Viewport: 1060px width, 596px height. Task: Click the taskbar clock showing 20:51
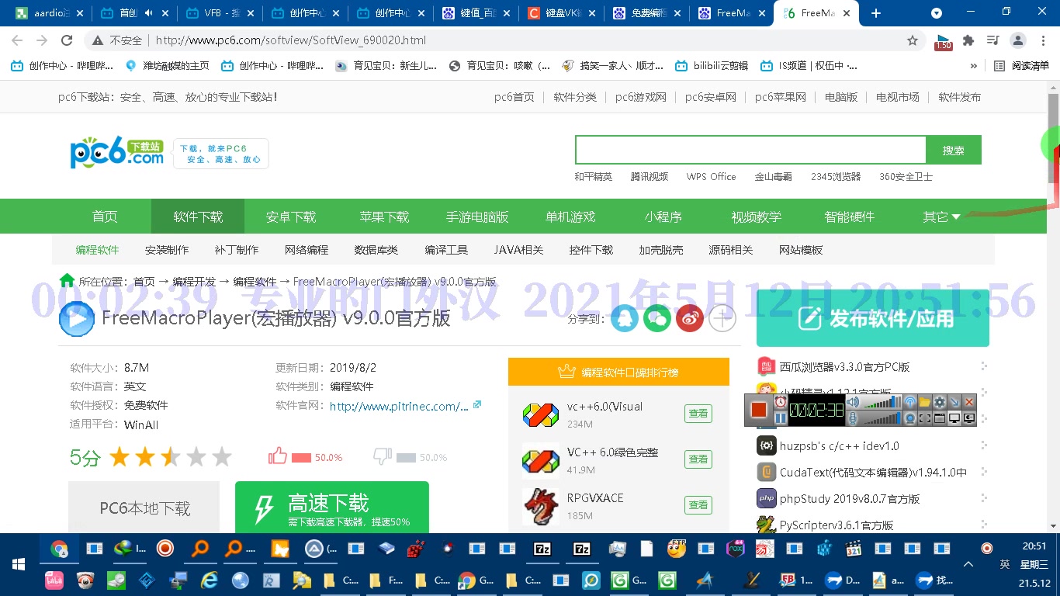point(1034,546)
